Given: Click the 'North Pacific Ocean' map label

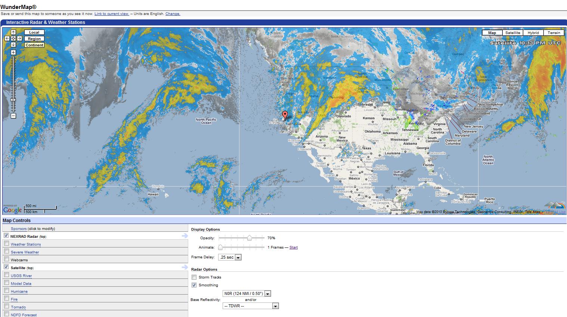Looking at the screenshot, I should (x=206, y=121).
